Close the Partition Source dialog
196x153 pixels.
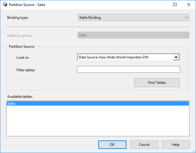(189, 4)
